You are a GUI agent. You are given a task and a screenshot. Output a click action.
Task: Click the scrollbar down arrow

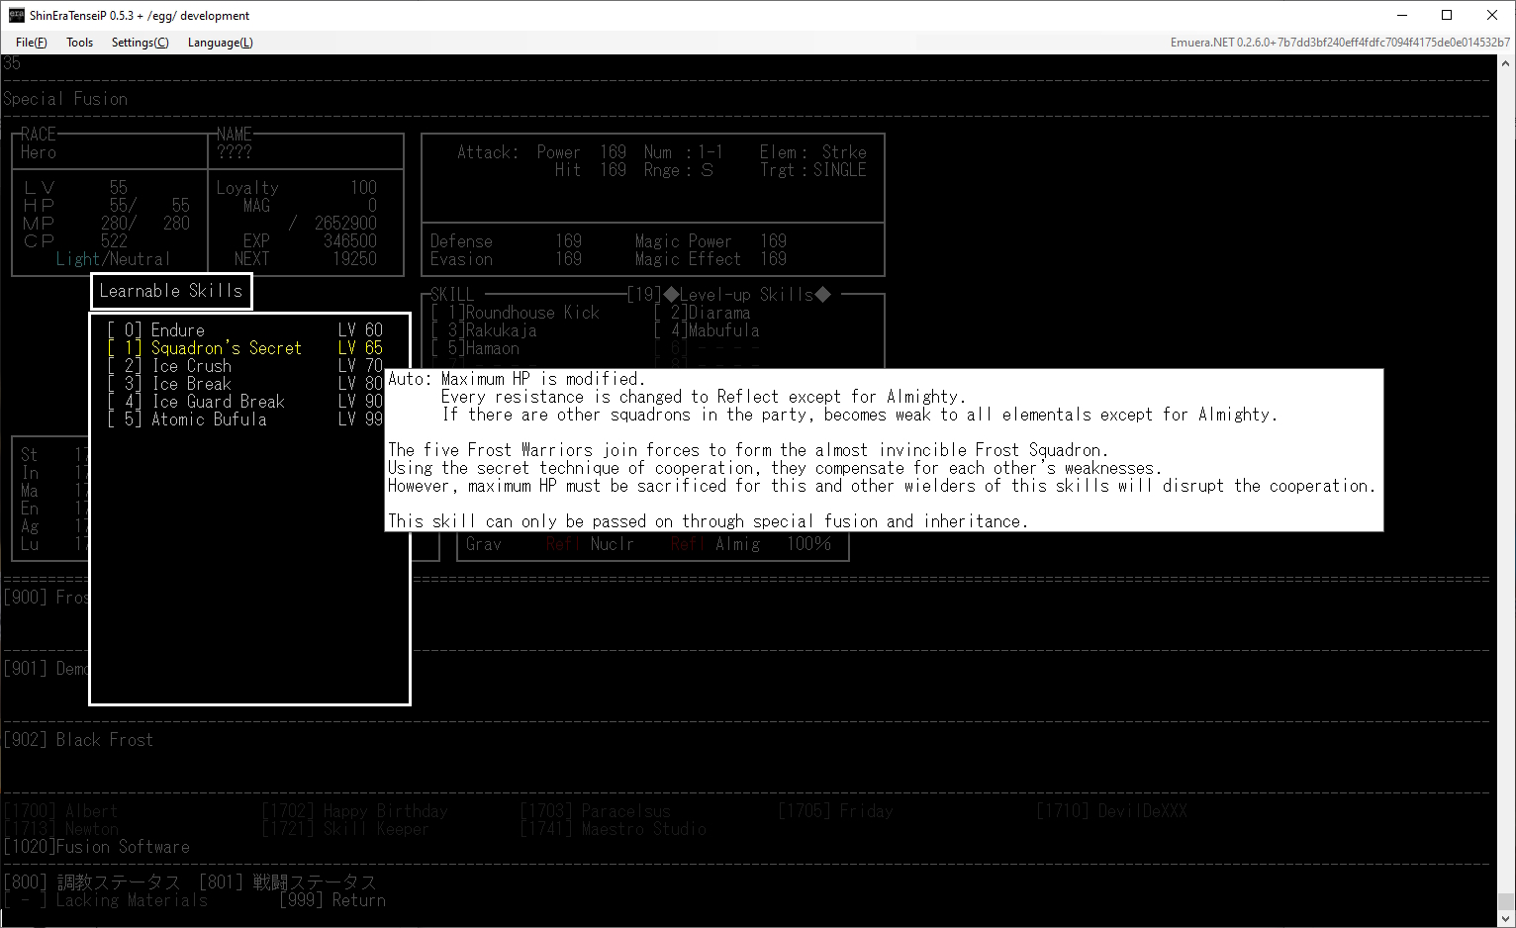[x=1506, y=919]
